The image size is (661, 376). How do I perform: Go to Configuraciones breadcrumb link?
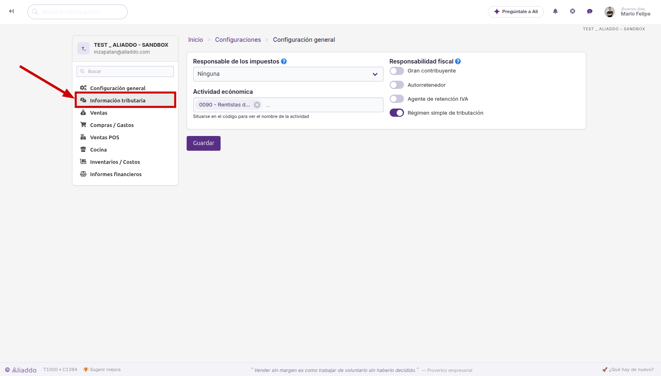(x=238, y=40)
